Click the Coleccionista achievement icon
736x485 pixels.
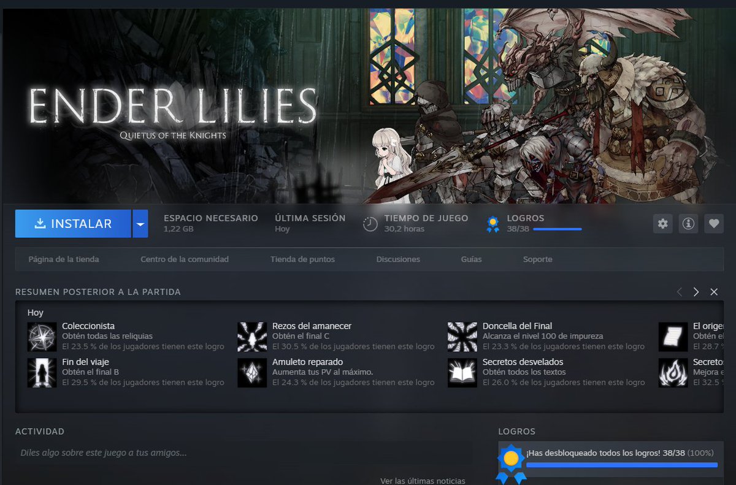42,337
